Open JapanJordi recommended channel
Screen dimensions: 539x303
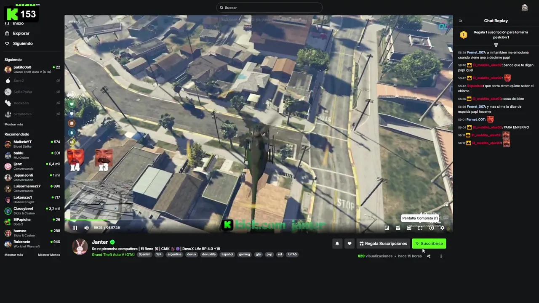(32, 177)
